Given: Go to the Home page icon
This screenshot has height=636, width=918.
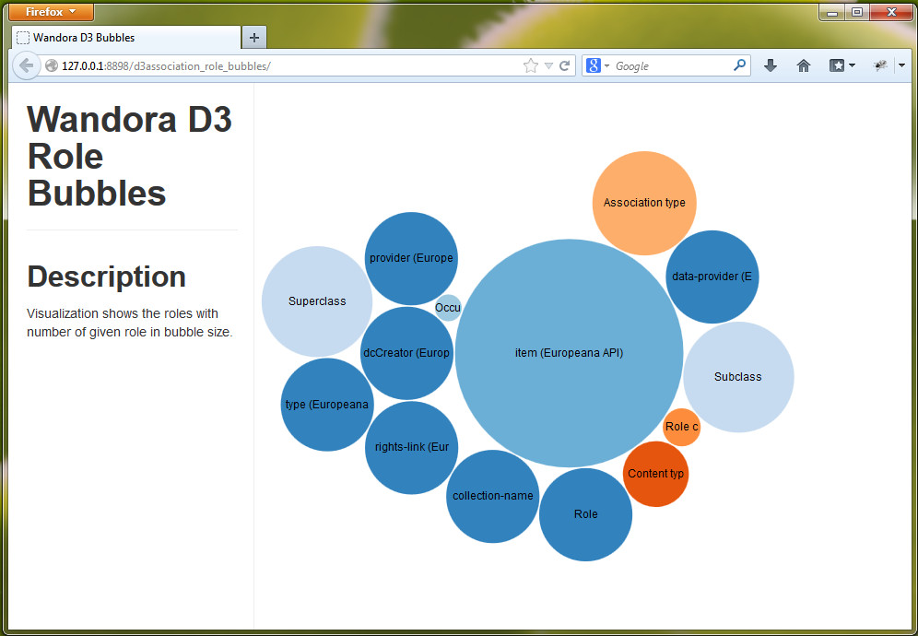Looking at the screenshot, I should 804,65.
